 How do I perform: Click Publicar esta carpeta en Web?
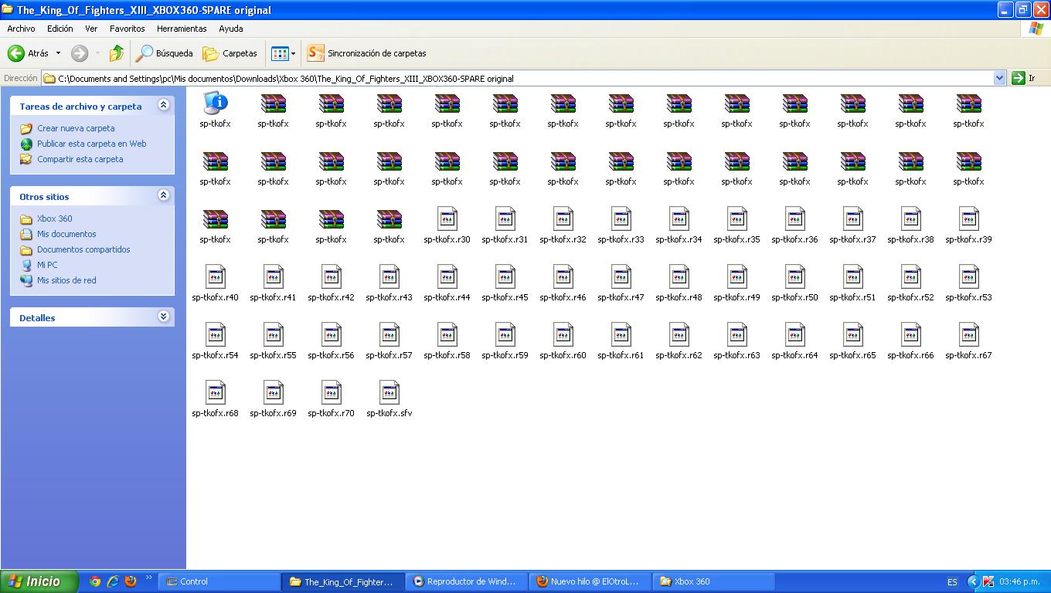pyautogui.click(x=91, y=144)
